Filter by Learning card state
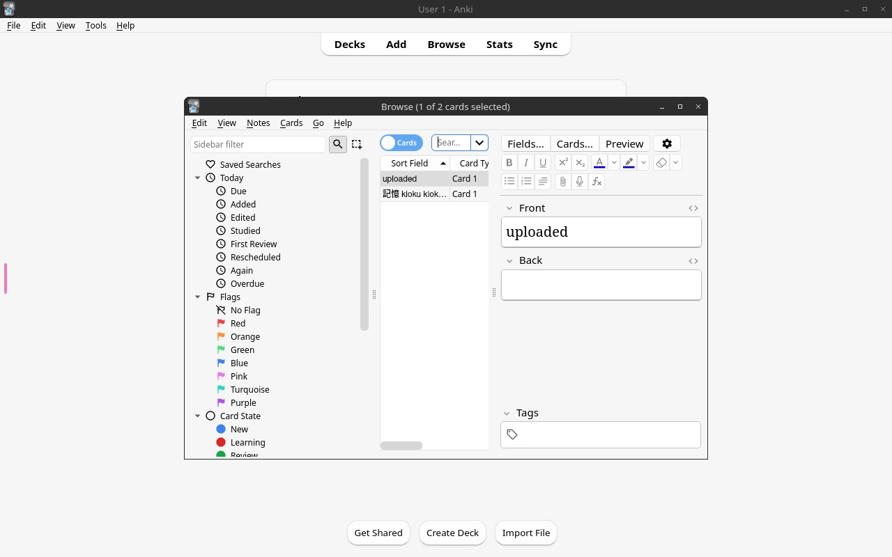 (247, 442)
